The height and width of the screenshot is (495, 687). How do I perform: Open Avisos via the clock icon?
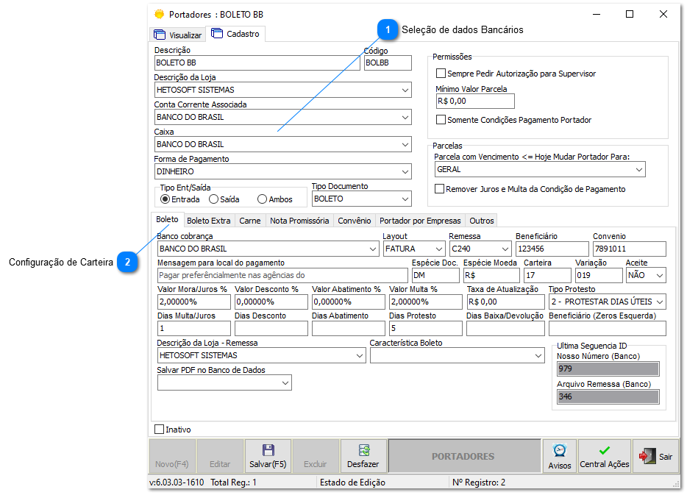coord(559,450)
